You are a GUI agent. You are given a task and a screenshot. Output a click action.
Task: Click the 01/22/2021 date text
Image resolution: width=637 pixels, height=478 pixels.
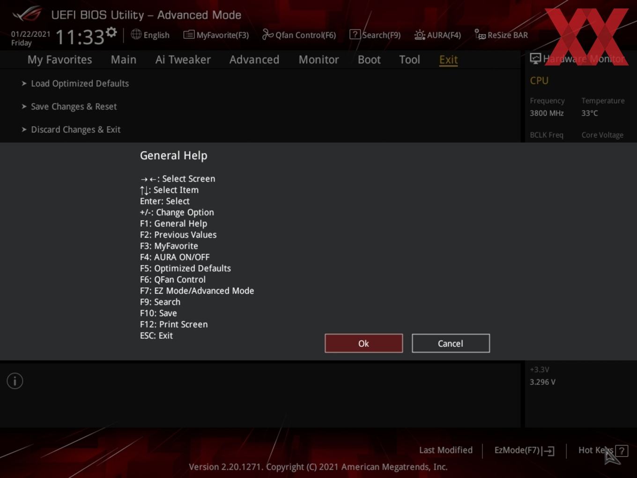[30, 34]
